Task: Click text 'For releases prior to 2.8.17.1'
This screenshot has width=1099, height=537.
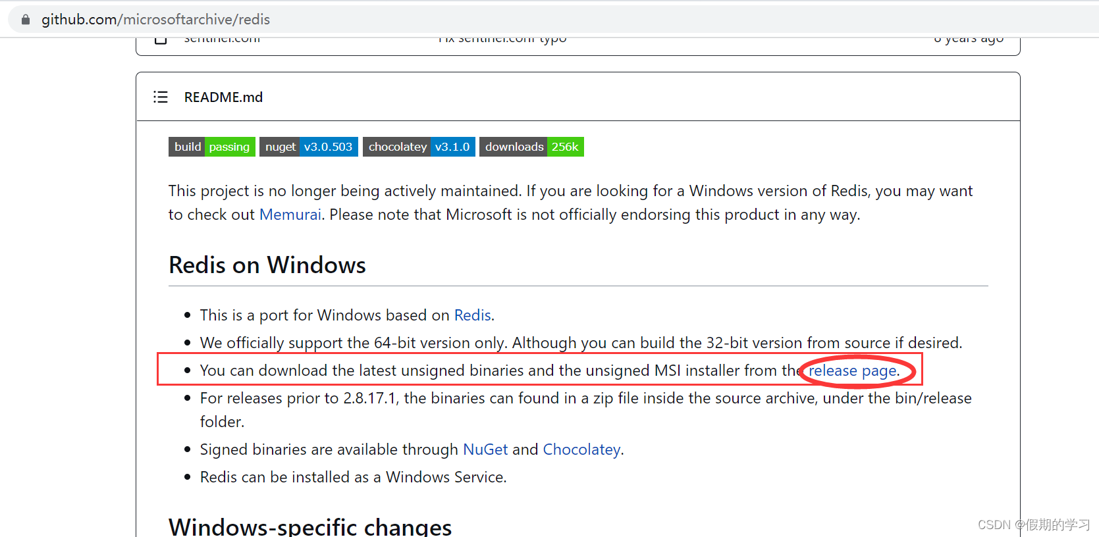Action: tap(300, 398)
